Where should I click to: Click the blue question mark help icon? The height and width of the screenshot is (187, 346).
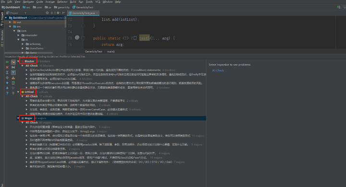(x=7, y=93)
